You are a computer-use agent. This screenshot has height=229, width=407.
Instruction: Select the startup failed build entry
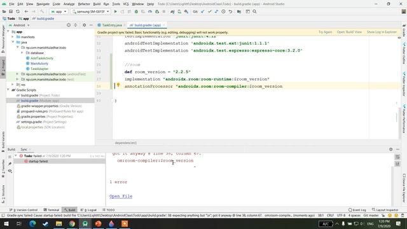[x=38, y=161]
